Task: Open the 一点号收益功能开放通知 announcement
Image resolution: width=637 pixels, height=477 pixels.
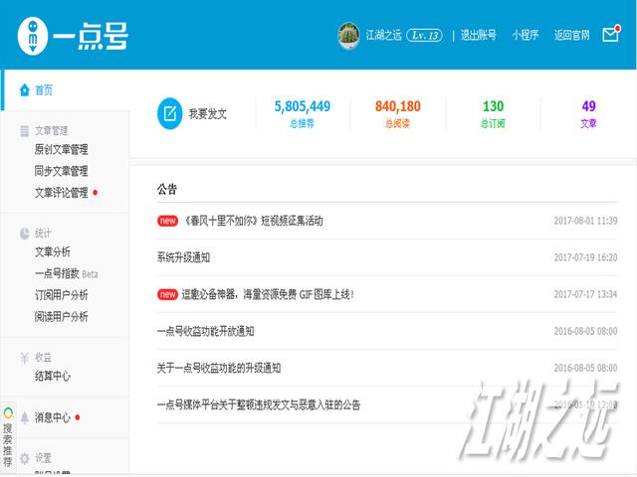Action: pos(206,331)
